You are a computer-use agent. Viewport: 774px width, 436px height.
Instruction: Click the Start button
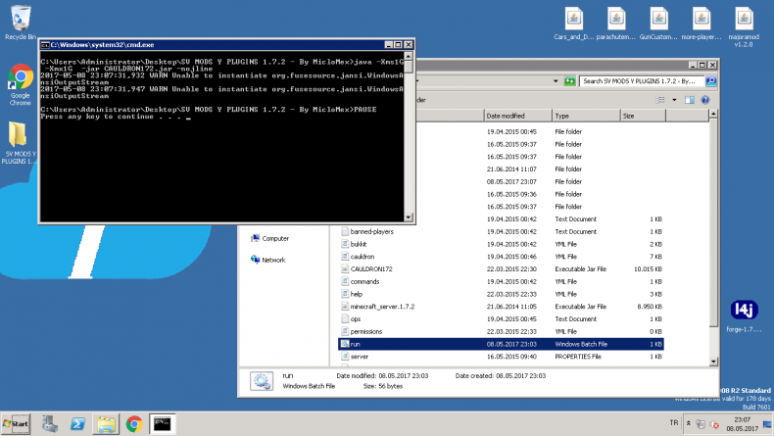point(16,423)
